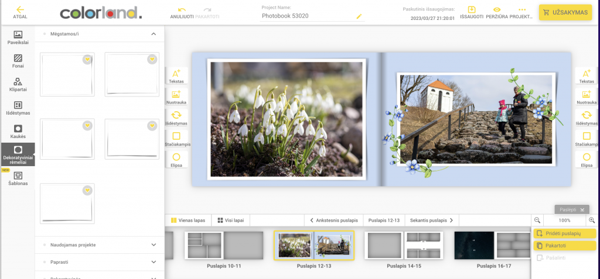Open the Kaukės masks panel

click(18, 132)
